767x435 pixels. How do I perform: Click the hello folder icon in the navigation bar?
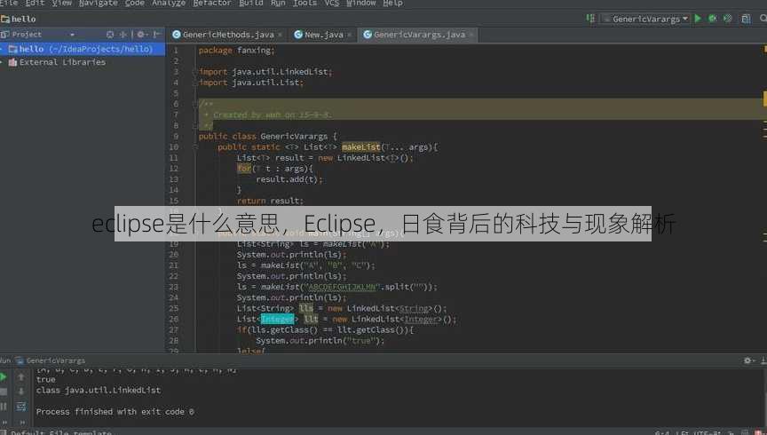pos(5,19)
